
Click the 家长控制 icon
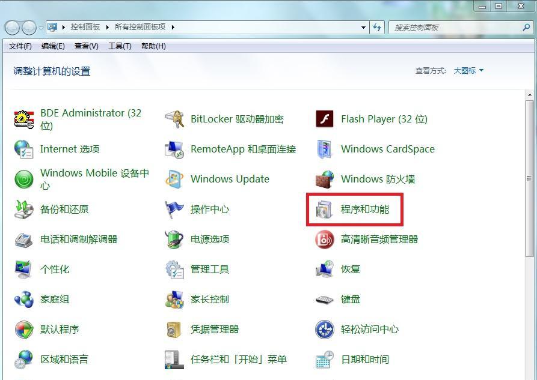coord(174,300)
